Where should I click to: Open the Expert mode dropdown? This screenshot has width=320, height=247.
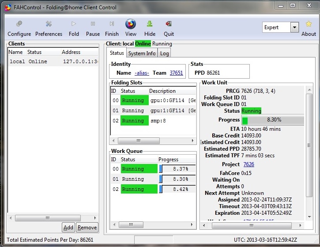coord(294,27)
